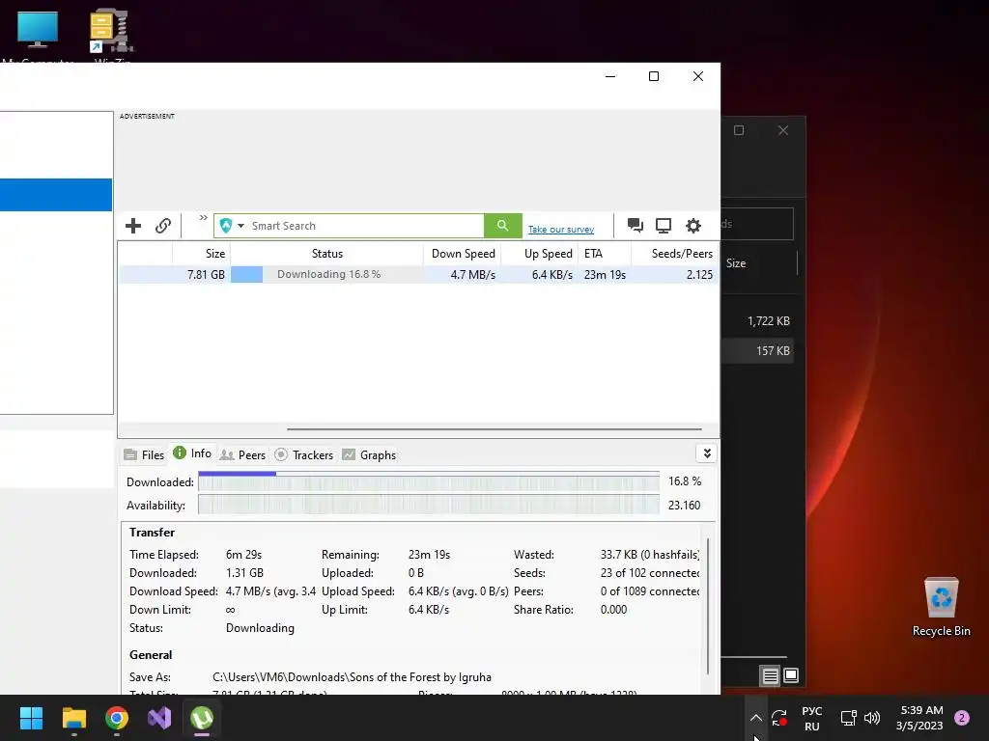Viewport: 989px width, 741px height.
Task: Click the sync status tray icon
Action: tap(779, 718)
